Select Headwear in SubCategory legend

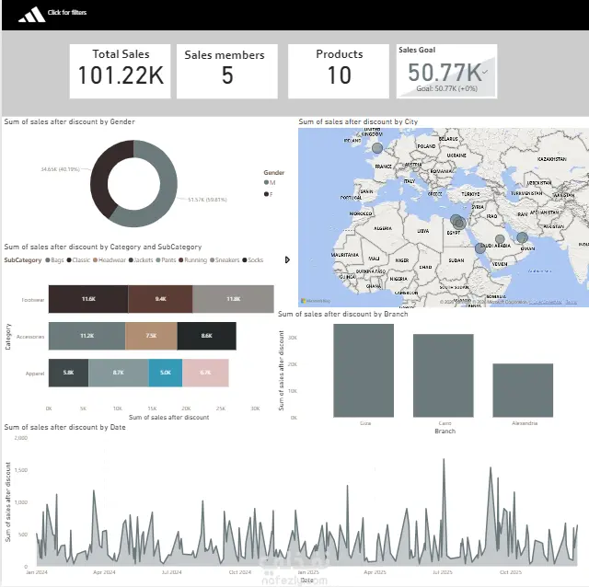(x=110, y=259)
